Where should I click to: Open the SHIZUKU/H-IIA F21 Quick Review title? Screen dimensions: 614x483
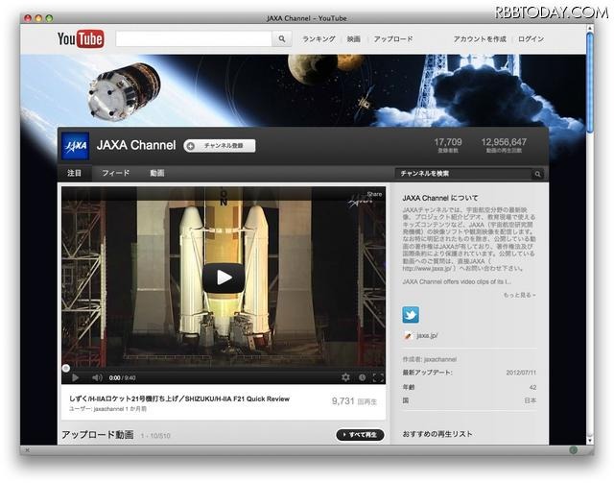click(179, 398)
